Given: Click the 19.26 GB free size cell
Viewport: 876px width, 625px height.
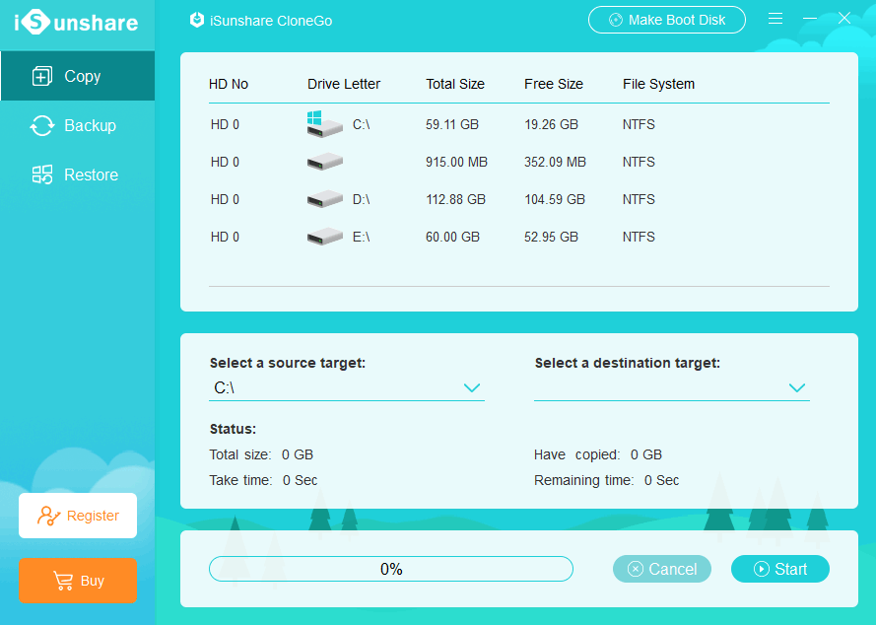Looking at the screenshot, I should 551,124.
